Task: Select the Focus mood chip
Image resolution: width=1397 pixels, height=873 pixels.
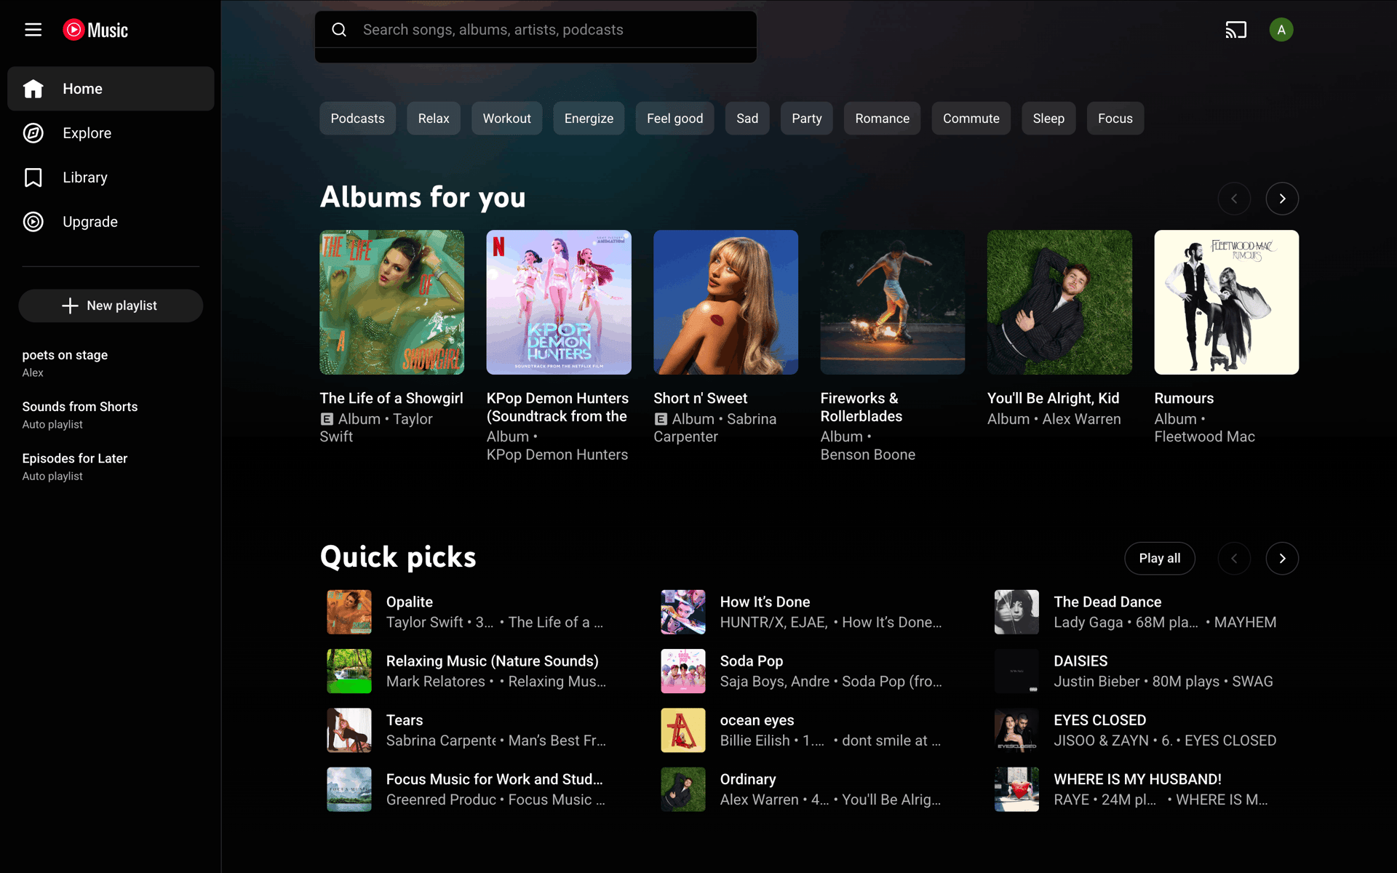Action: [x=1115, y=119]
